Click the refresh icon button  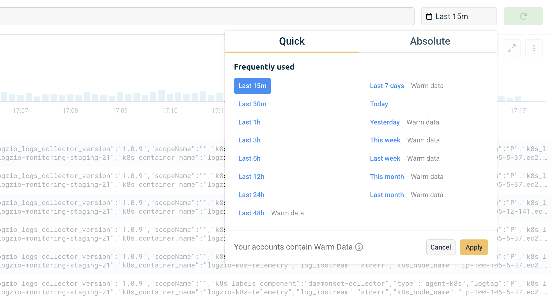[523, 16]
